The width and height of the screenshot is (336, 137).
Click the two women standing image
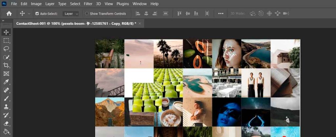(x=256, y=83)
